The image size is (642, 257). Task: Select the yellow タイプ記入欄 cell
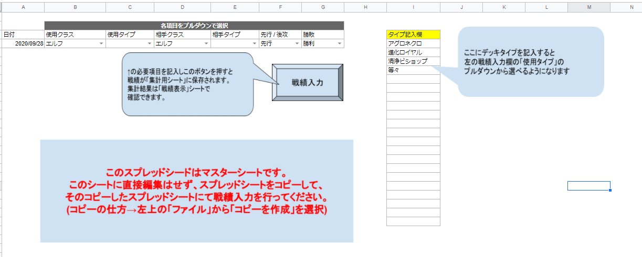413,35
